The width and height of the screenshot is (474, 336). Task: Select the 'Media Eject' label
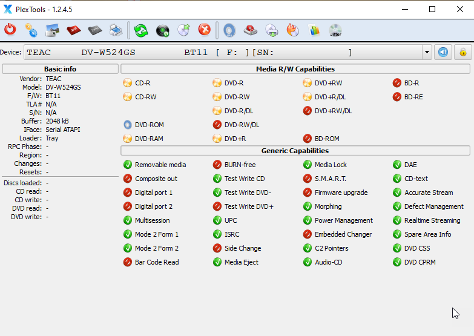[x=241, y=262]
